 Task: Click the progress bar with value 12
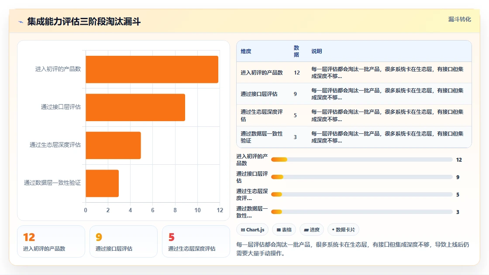pos(362,160)
